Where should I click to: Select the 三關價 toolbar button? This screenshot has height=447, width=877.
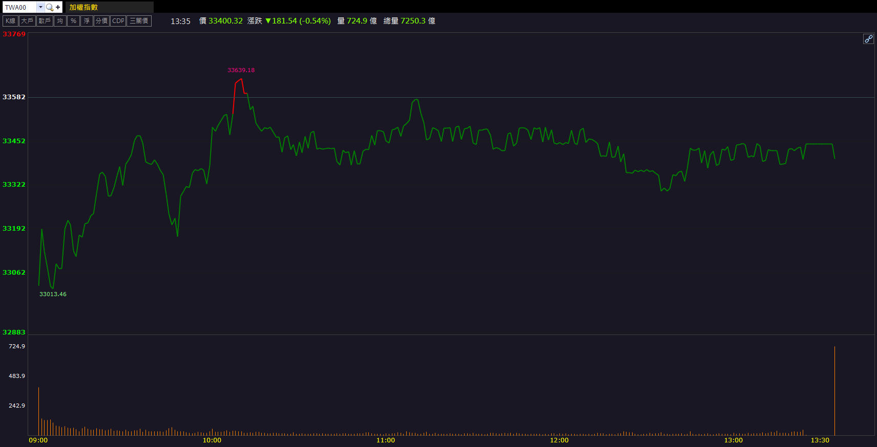[139, 21]
